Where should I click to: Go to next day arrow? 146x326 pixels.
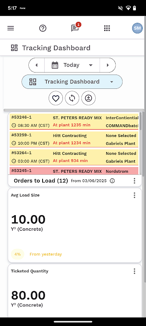[x=107, y=65]
